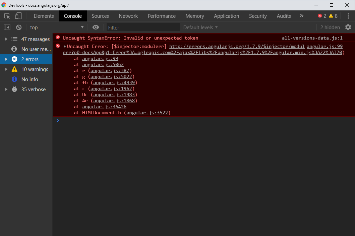Open the DevTools three-dot customize menu
The height and width of the screenshot is (236, 355).
tap(348, 16)
